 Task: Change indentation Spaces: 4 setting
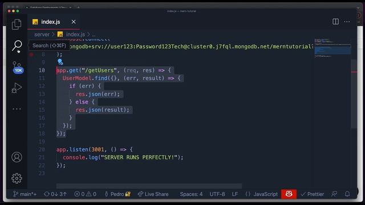pyautogui.click(x=191, y=194)
